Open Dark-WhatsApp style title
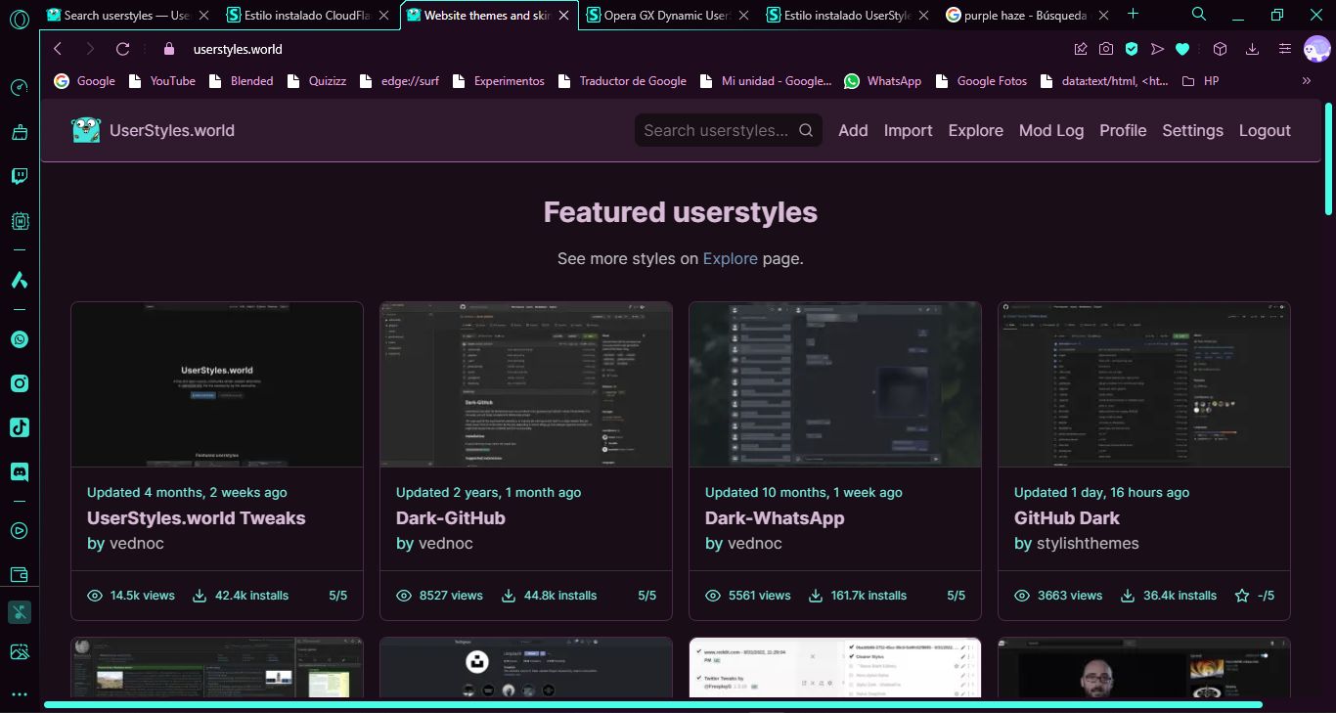1336x713 pixels. click(x=775, y=518)
